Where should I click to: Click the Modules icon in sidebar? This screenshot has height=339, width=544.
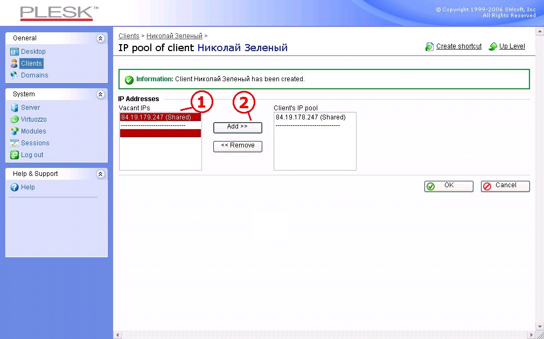[x=15, y=131]
